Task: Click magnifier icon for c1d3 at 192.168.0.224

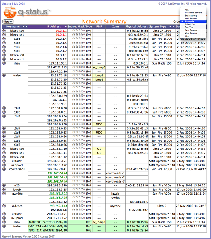Action: 4,116
